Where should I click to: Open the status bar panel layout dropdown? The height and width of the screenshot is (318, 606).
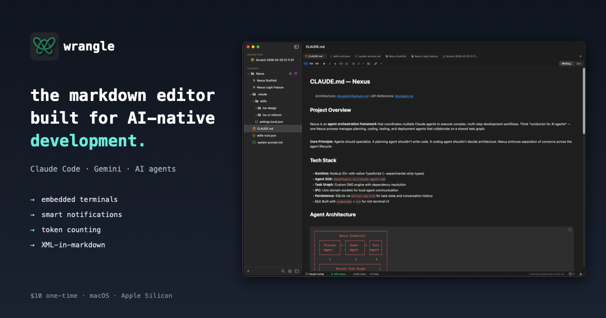pyautogui.click(x=572, y=274)
